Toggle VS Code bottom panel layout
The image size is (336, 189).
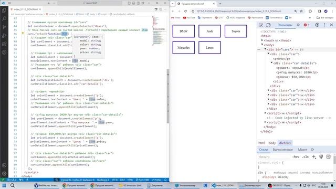(x=133, y=3)
